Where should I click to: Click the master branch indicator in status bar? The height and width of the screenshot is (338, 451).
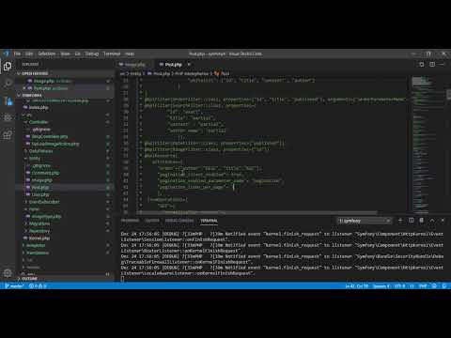(14, 285)
